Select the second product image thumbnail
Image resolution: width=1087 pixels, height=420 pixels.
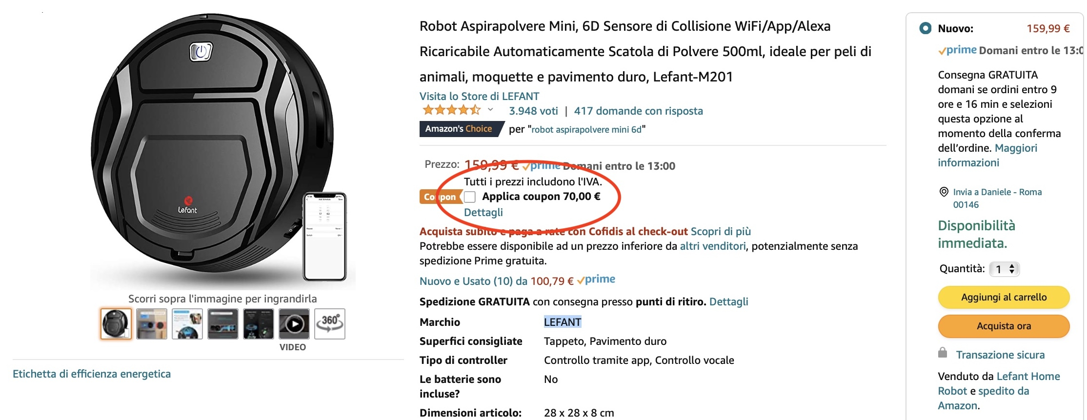pyautogui.click(x=152, y=323)
